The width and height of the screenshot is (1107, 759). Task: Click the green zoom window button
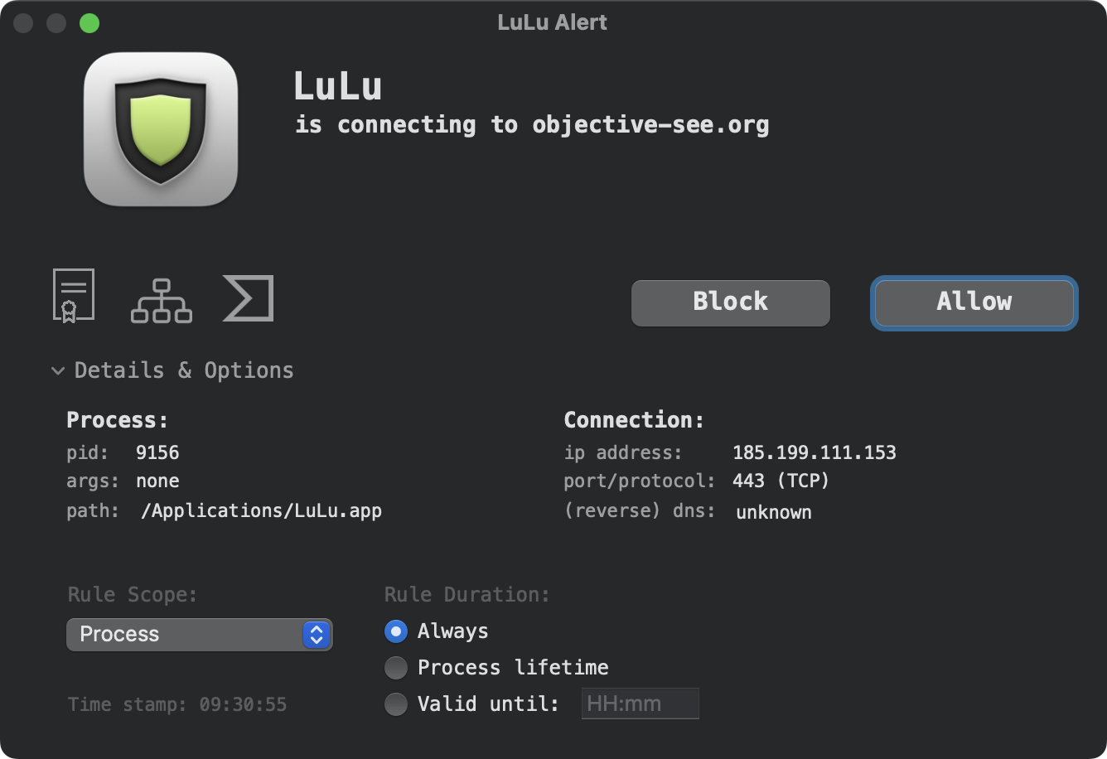point(89,23)
